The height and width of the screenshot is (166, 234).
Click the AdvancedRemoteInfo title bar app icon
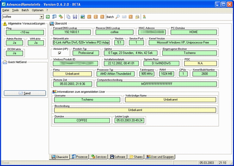(4, 4)
